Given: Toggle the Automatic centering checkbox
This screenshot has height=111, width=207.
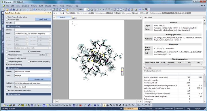Looking at the screenshot, I should point(7,65).
